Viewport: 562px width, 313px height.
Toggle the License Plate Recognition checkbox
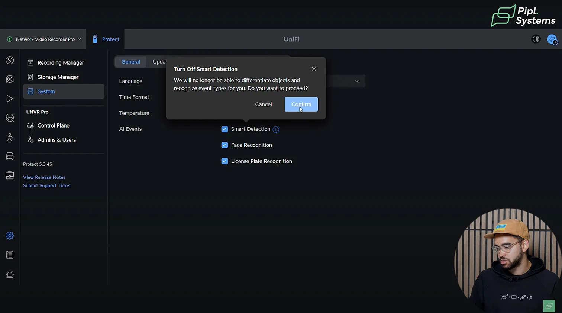(225, 161)
